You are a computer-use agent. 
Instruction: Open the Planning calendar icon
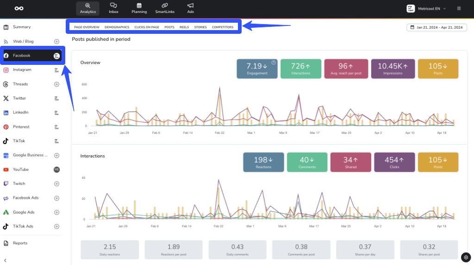tap(139, 6)
